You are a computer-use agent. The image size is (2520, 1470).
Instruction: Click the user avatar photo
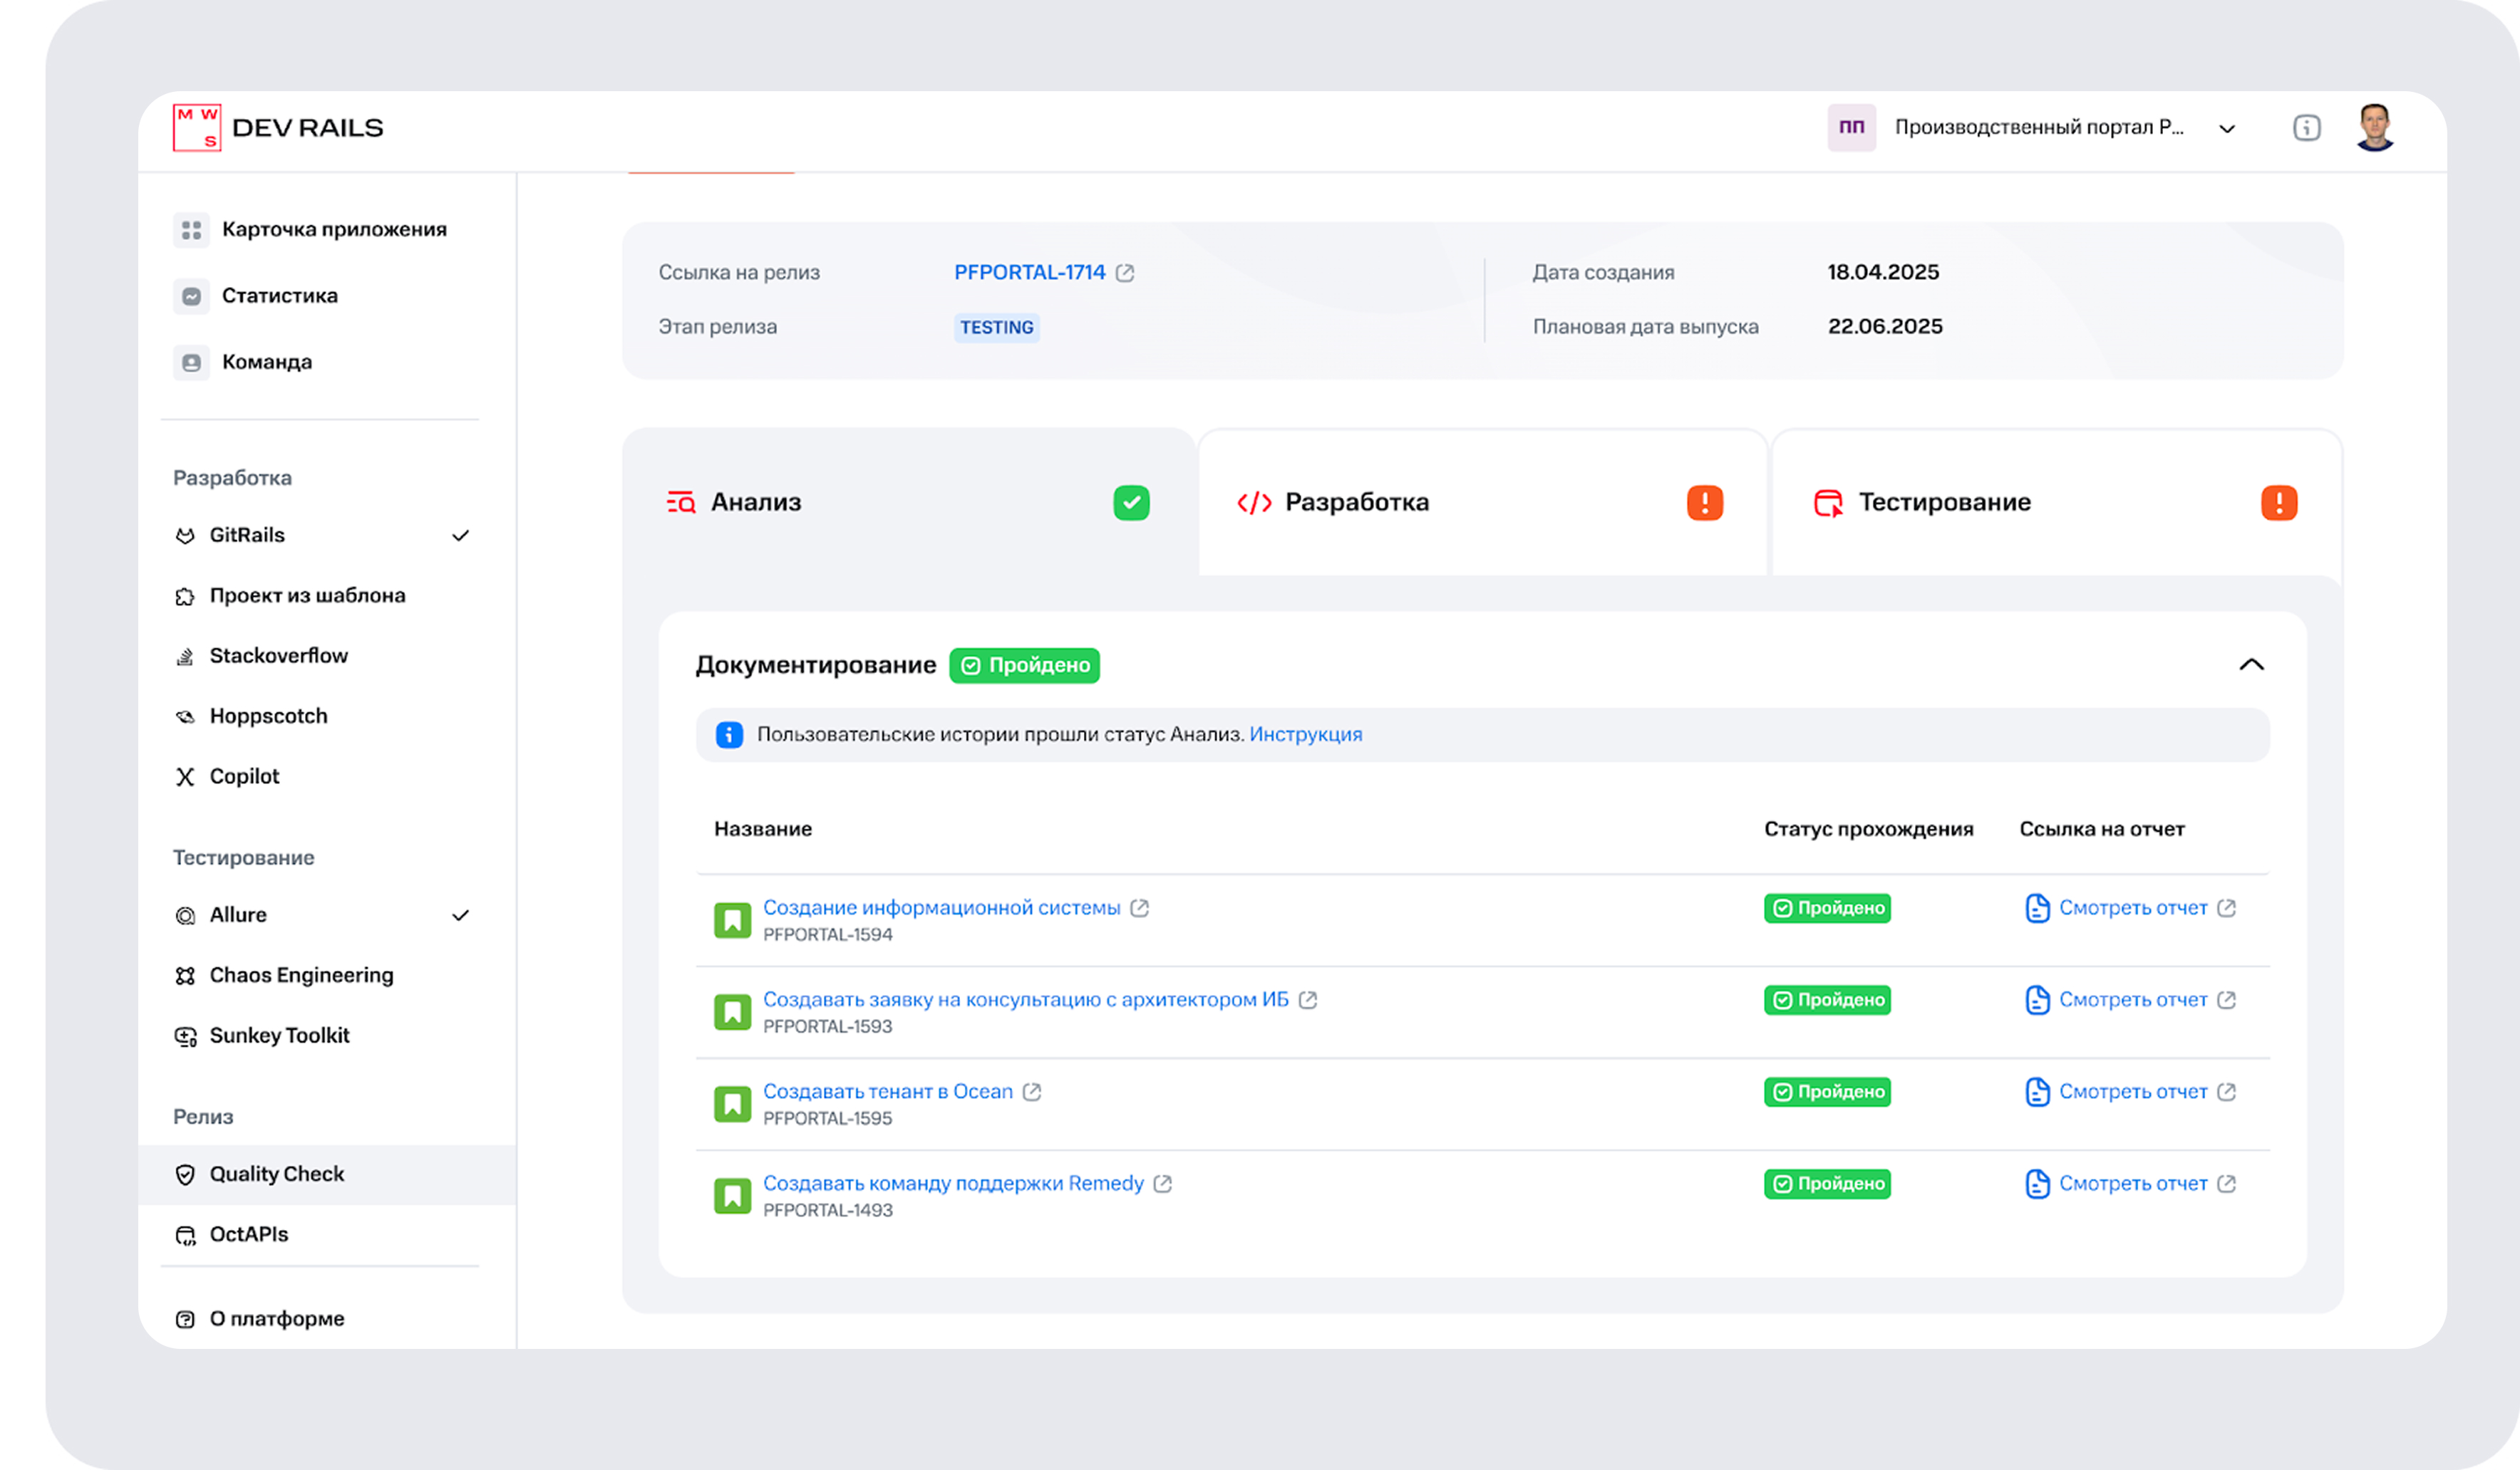[x=2374, y=128]
